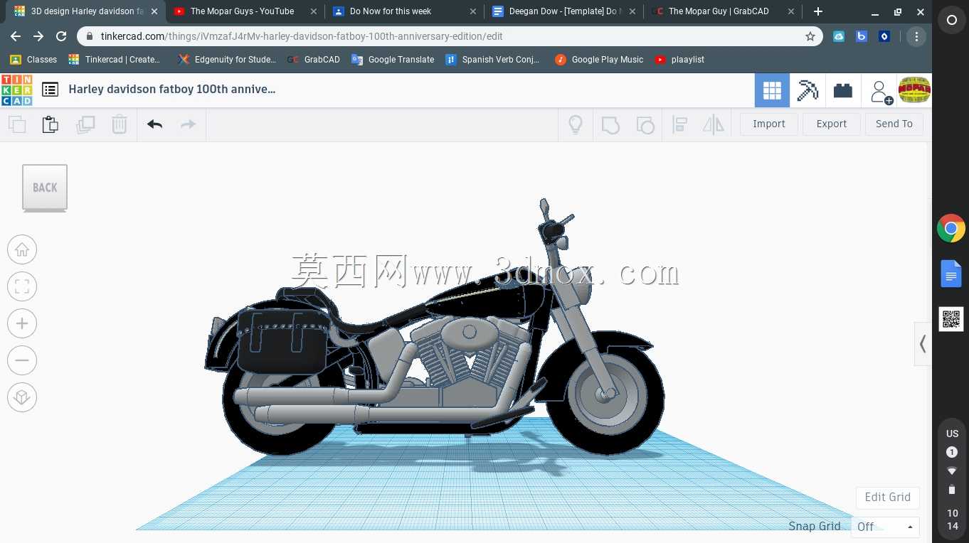The height and width of the screenshot is (543, 969).
Task: Open the Google Translate bookmark
Action: tap(393, 60)
